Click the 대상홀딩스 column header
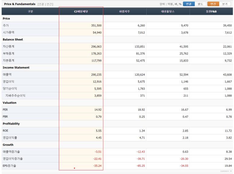 (x=168, y=11)
